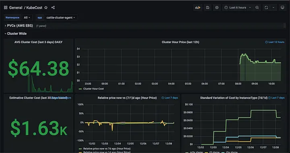Click the green color swatch for Cluster Hour Cost
This screenshot has width=290, height=153.
[80, 89]
